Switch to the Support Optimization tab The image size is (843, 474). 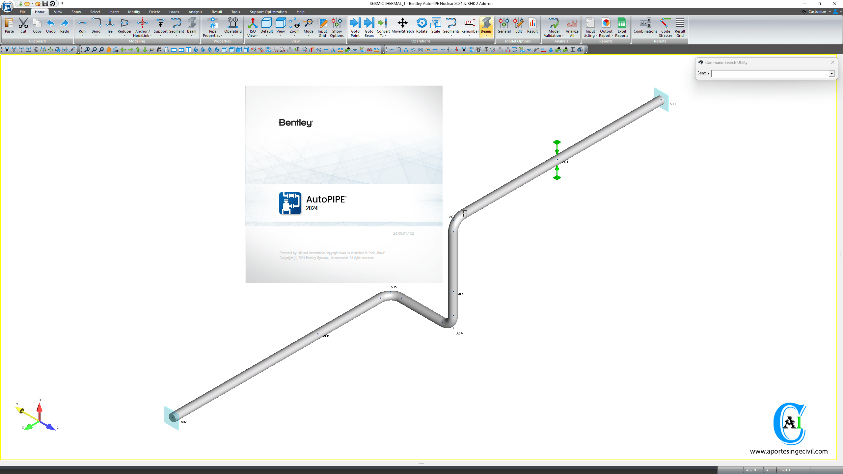coord(268,12)
